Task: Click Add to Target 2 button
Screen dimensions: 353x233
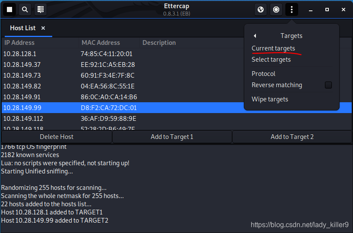Action: [x=292, y=137]
